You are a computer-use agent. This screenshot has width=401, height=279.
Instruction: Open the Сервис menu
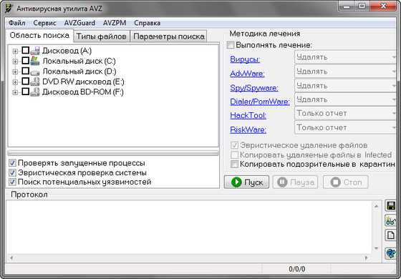(x=44, y=23)
